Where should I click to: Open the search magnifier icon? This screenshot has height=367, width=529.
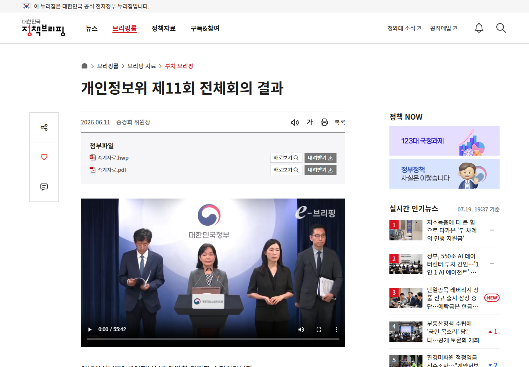[501, 28]
